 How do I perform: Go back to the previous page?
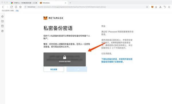3,7
